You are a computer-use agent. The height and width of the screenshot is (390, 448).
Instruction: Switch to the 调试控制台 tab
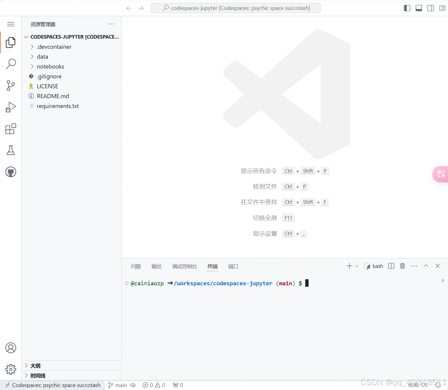184,266
